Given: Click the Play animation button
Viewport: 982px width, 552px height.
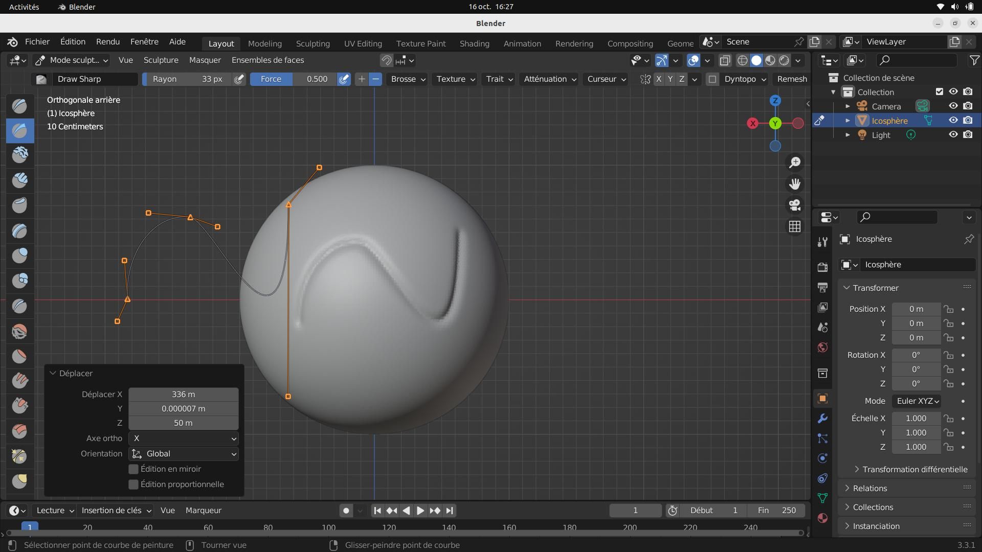Looking at the screenshot, I should coord(420,511).
